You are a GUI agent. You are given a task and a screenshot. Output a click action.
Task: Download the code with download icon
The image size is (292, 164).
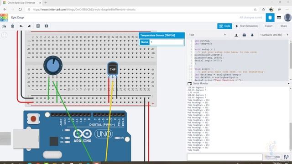coord(236,35)
